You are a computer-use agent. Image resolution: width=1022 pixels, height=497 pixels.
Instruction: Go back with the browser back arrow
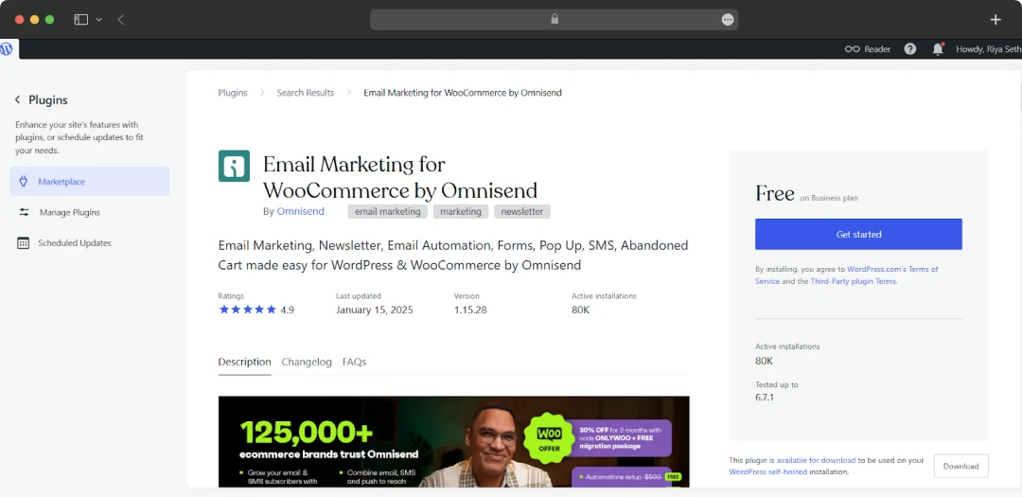121,20
